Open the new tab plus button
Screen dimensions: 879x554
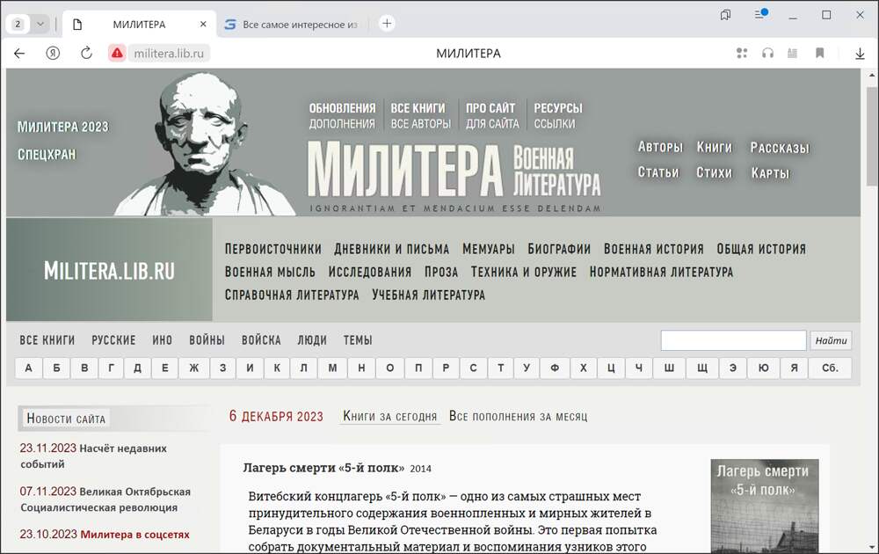click(x=387, y=24)
